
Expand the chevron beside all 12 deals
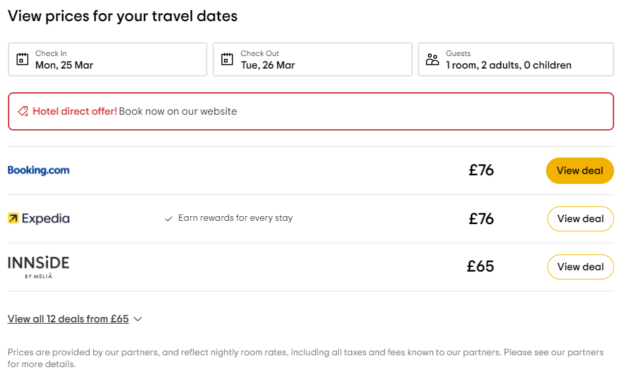tap(138, 319)
